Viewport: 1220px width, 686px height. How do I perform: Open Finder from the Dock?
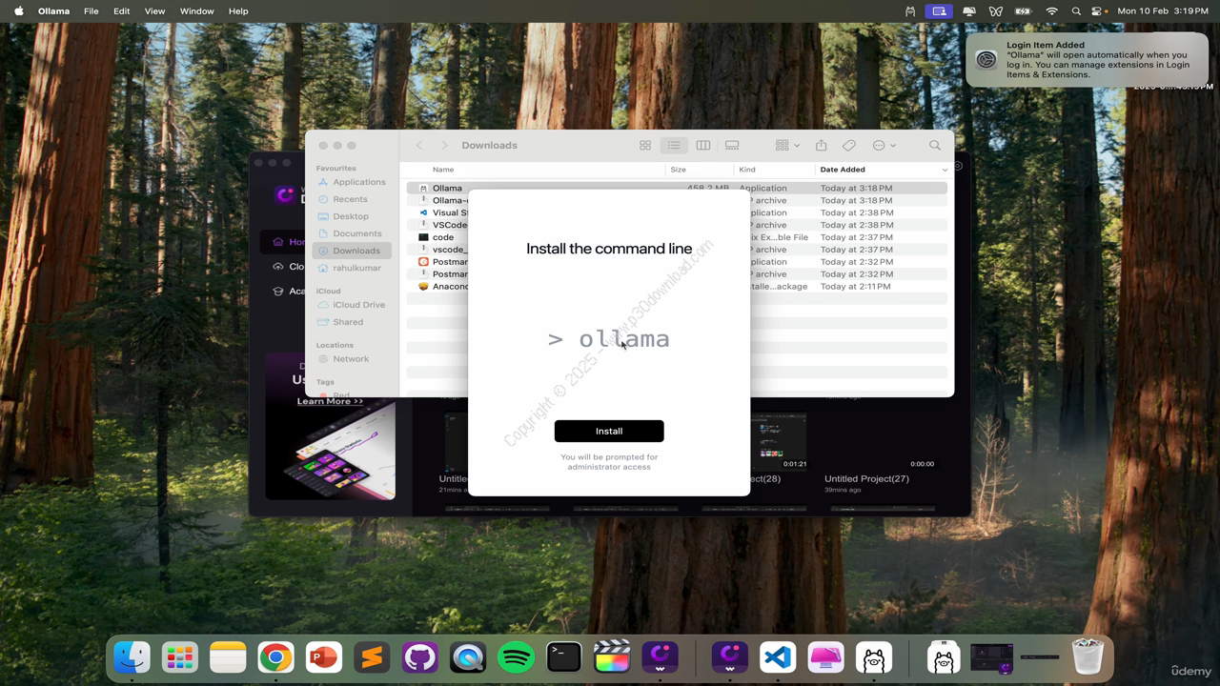pos(132,657)
